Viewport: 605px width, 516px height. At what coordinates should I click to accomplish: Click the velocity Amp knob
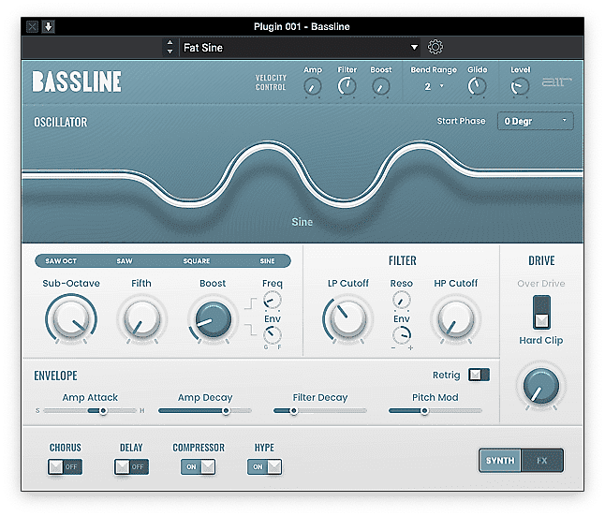[312, 86]
